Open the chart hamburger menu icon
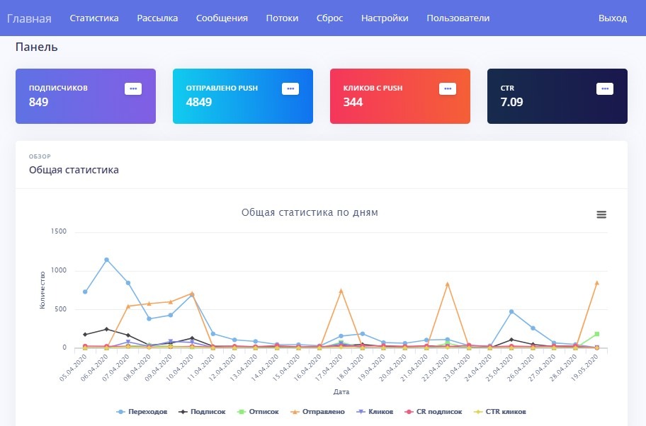Screen dimensions: 646x426 pos(601,214)
